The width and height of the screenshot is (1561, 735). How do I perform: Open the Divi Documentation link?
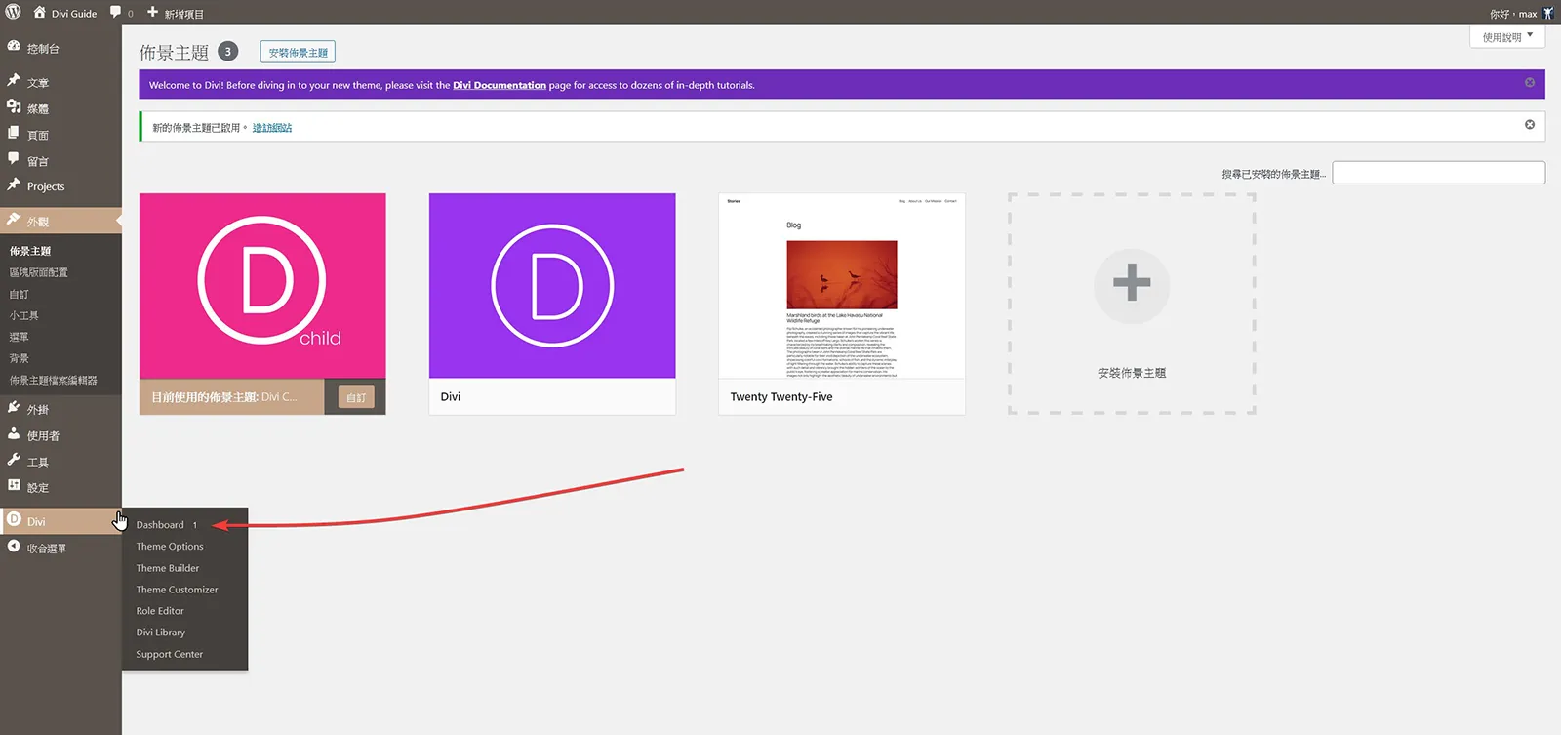coord(500,85)
